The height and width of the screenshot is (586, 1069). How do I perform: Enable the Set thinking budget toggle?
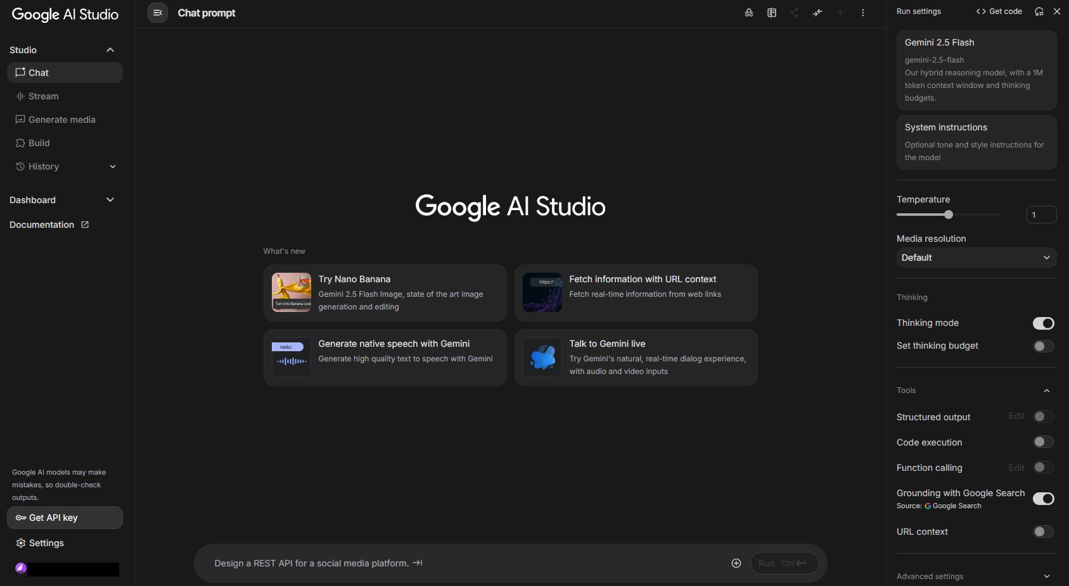[1043, 346]
